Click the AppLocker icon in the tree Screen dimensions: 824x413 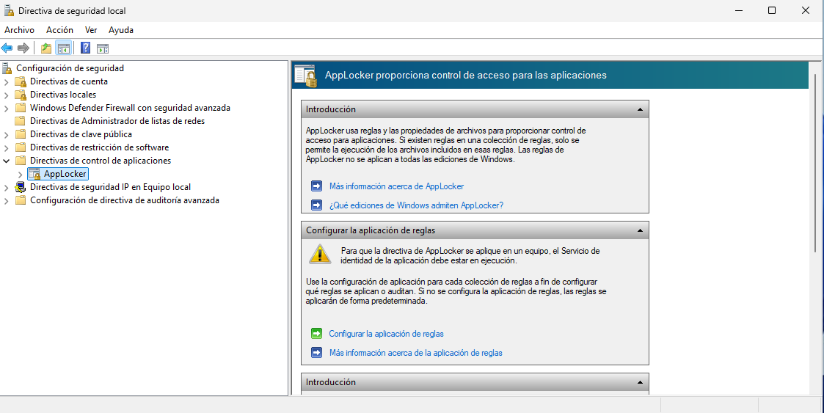pyautogui.click(x=34, y=174)
